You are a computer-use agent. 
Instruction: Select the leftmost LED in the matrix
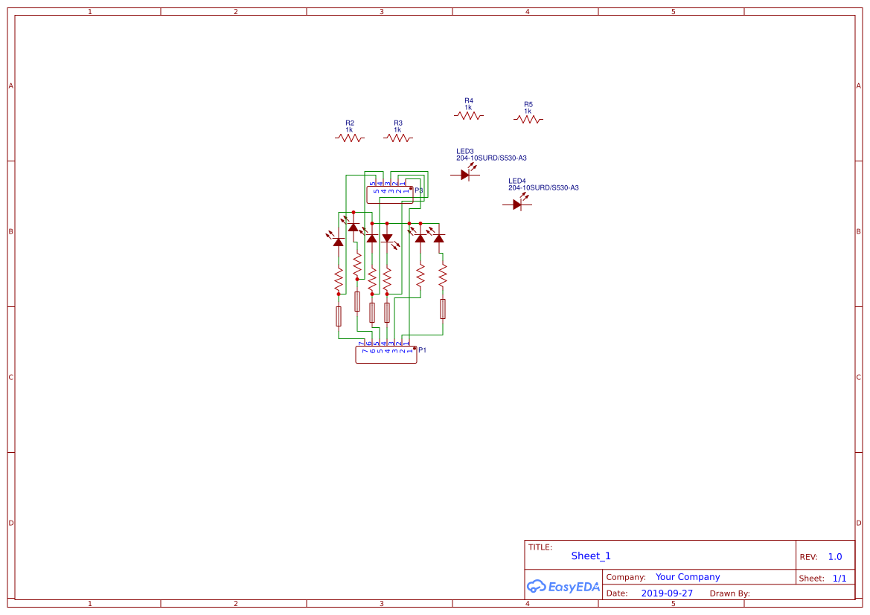[338, 241]
